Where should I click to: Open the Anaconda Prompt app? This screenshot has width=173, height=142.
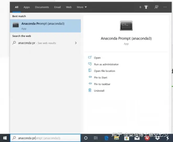(97, 58)
